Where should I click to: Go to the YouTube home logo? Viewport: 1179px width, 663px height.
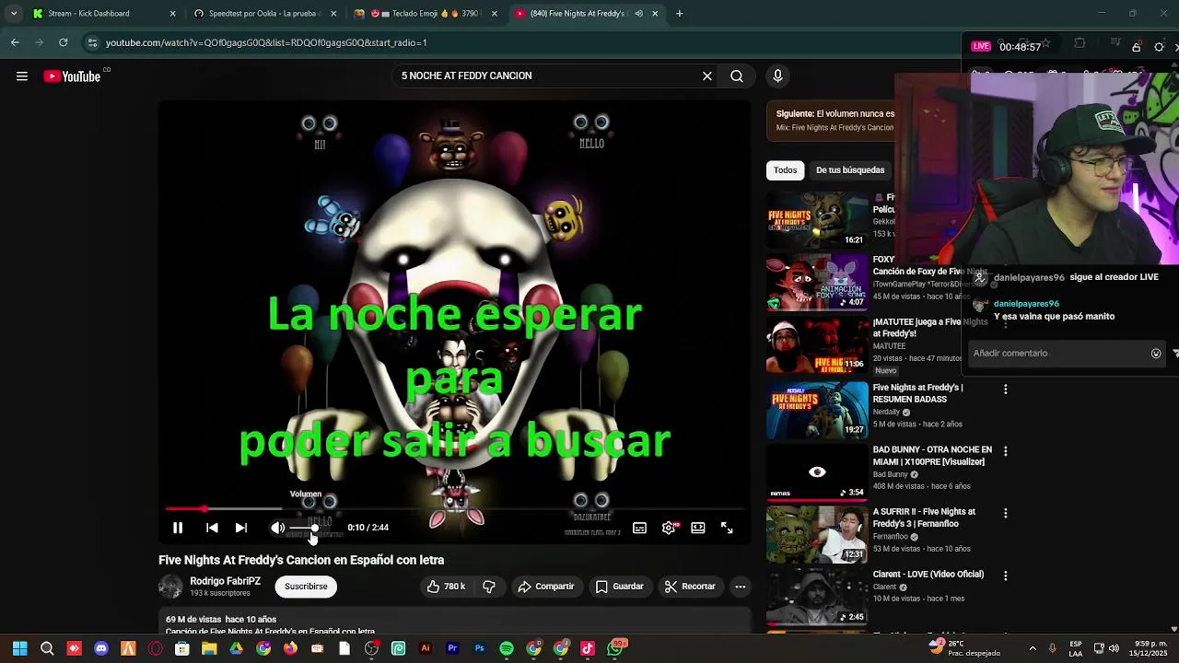click(72, 76)
